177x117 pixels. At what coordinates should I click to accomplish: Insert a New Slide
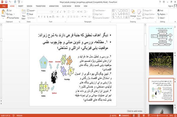[24, 14]
